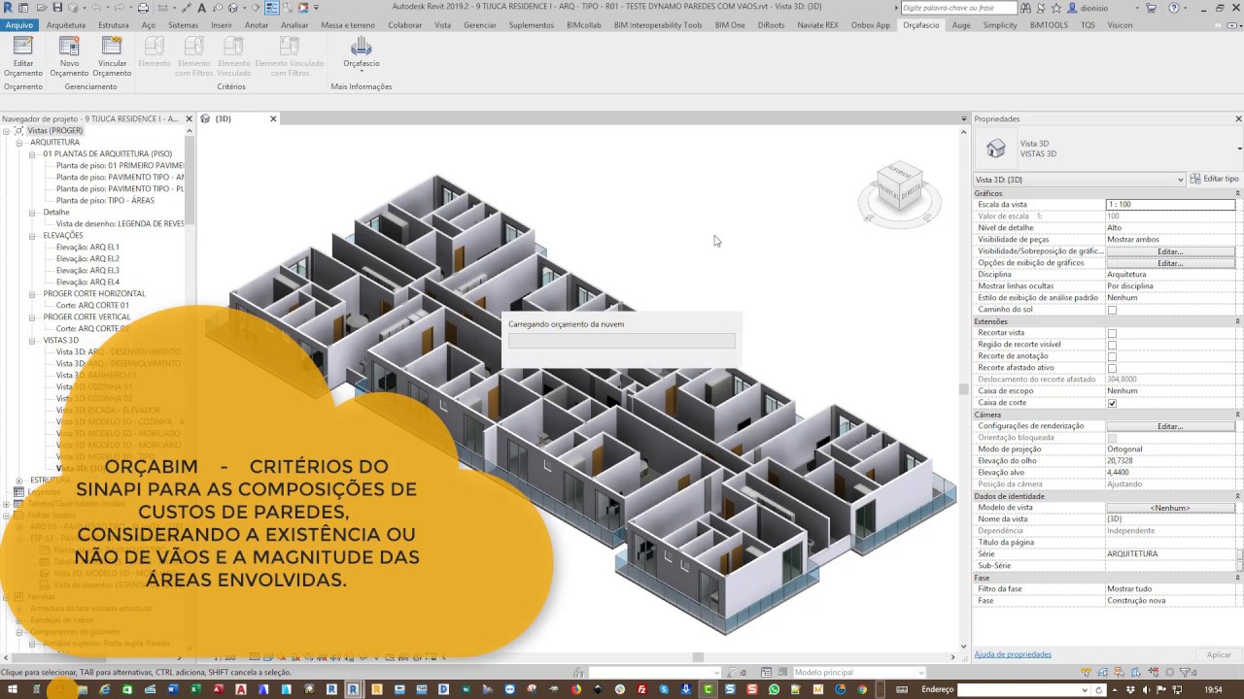Enable Recortar vista checkbox

(1112, 333)
